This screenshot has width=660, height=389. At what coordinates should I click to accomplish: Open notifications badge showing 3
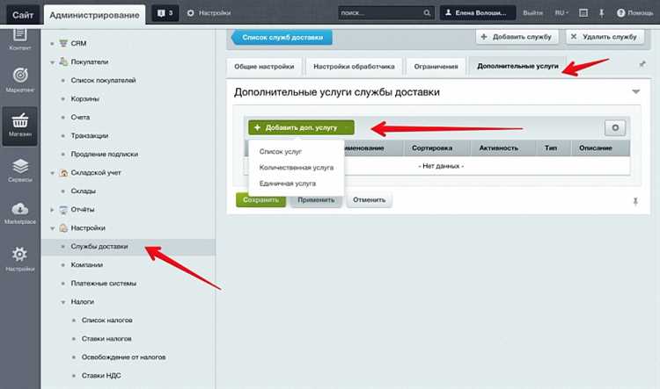point(165,13)
